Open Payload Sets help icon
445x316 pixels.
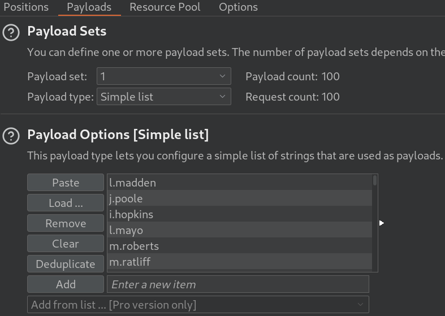[x=11, y=33]
